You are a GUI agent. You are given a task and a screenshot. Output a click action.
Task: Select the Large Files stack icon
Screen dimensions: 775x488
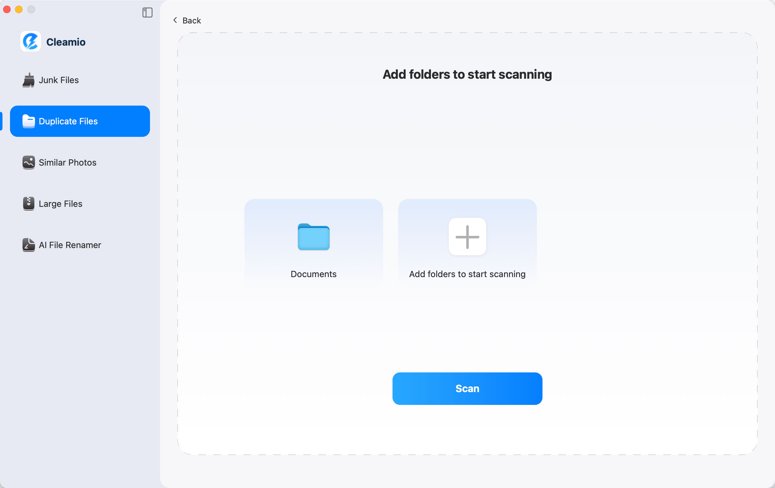click(x=28, y=204)
